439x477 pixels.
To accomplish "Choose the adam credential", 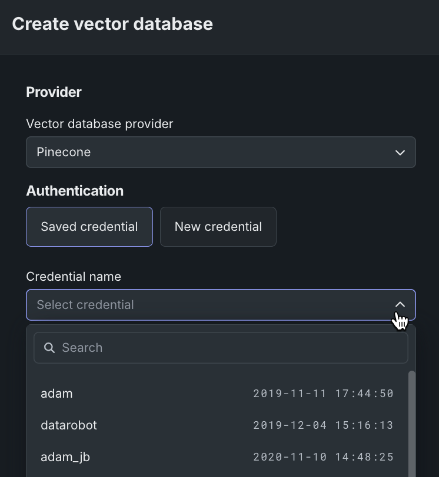I will [x=56, y=394].
